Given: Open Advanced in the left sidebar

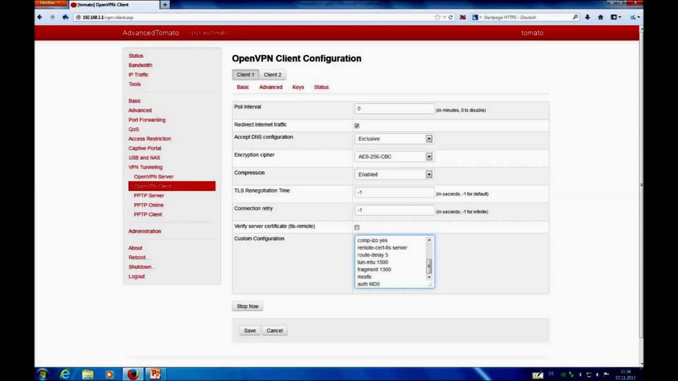Looking at the screenshot, I should [140, 110].
